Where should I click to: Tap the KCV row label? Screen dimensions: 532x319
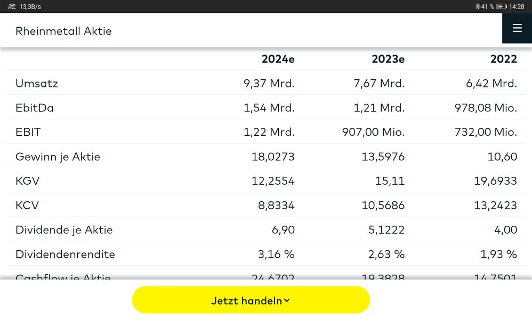tap(27, 206)
